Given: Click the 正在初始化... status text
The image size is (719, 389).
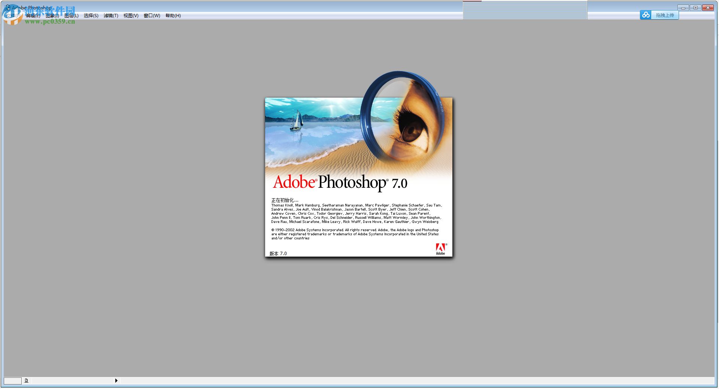Looking at the screenshot, I should [285, 200].
